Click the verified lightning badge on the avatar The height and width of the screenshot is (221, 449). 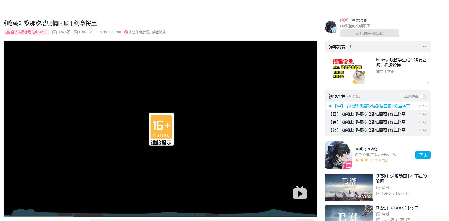(x=335, y=31)
